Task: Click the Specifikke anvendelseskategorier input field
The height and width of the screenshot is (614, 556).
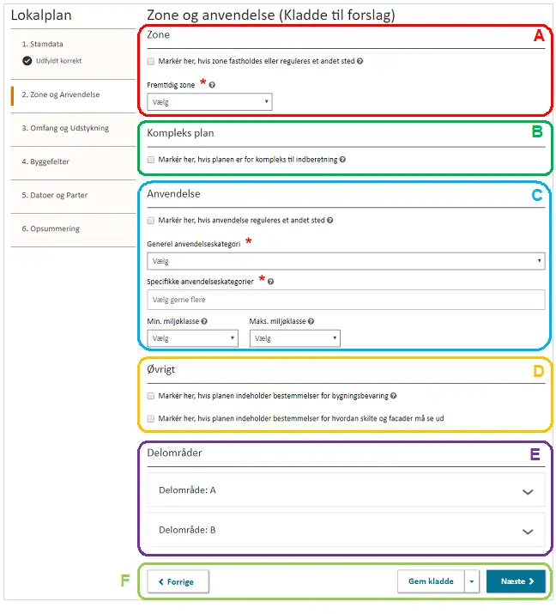Action: click(346, 300)
